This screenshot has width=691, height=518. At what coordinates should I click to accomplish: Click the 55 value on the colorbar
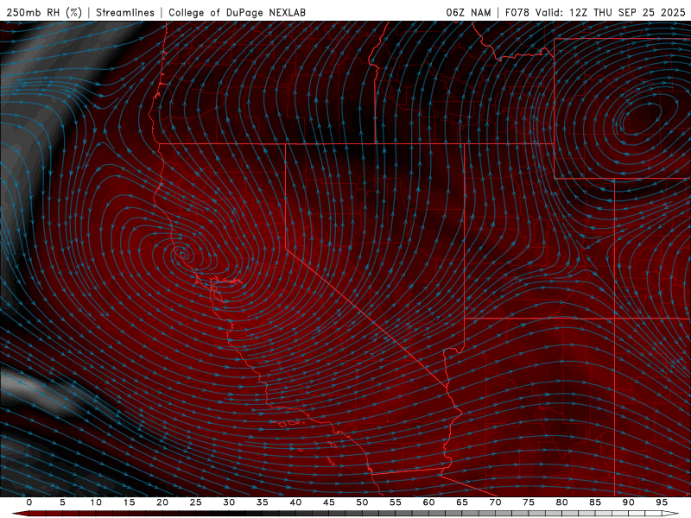(x=395, y=502)
